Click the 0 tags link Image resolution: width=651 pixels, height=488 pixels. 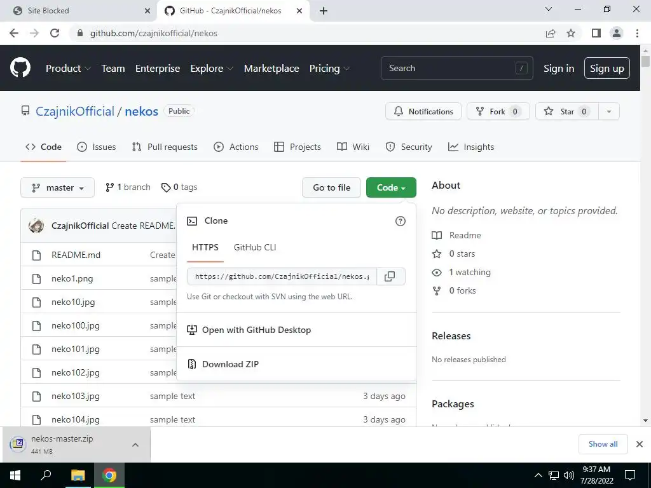(179, 187)
